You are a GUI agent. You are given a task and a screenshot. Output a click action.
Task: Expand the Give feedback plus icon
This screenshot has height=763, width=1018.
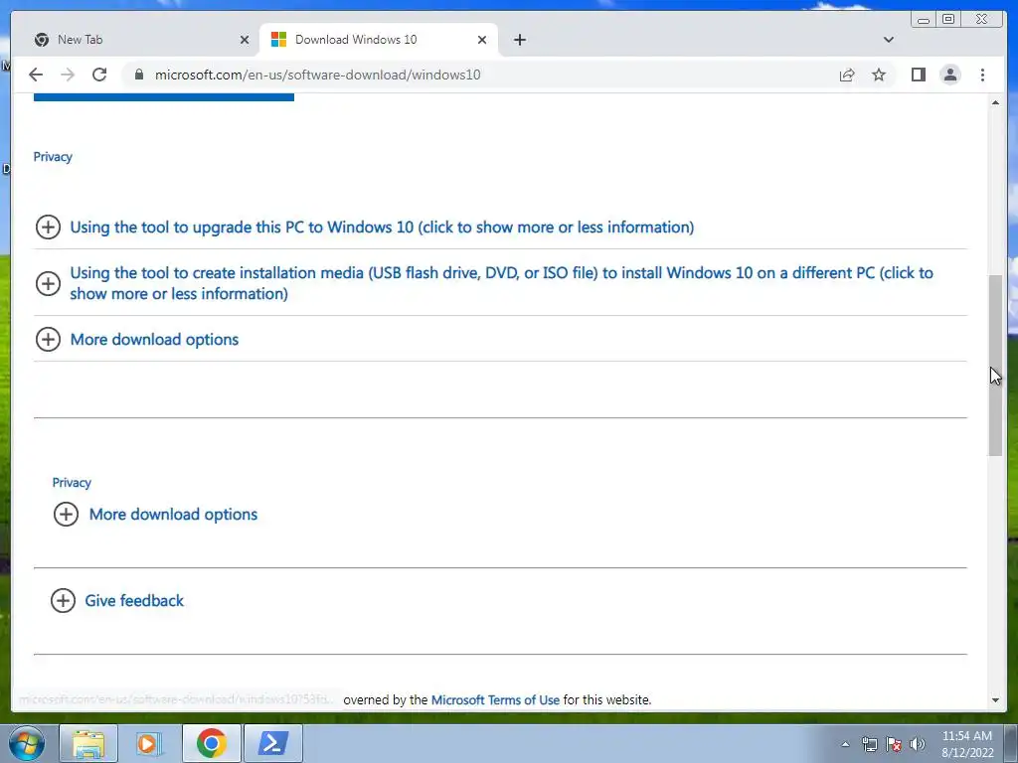pos(63,601)
